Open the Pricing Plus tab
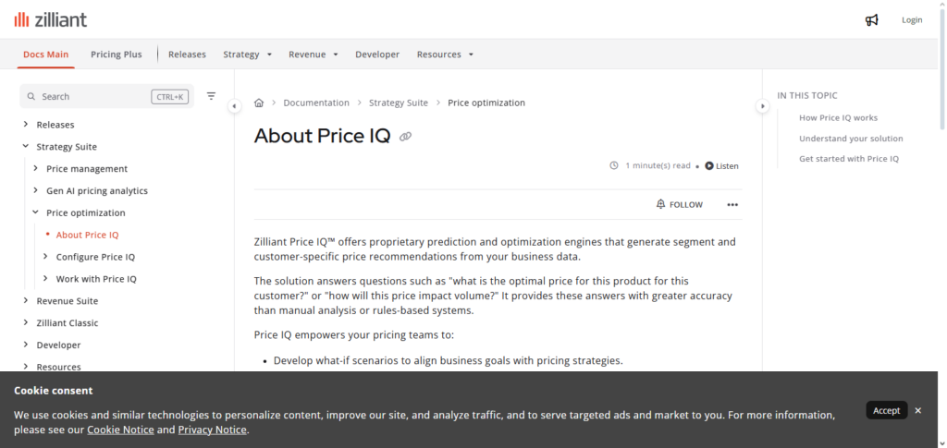This screenshot has height=448, width=947. pos(117,54)
